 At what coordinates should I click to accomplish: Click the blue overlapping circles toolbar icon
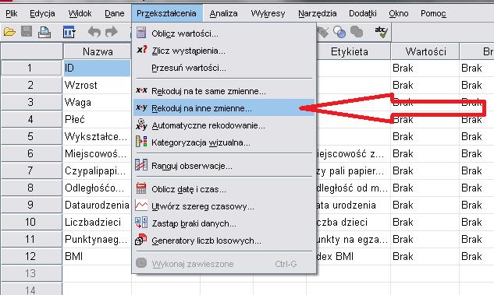(339, 32)
